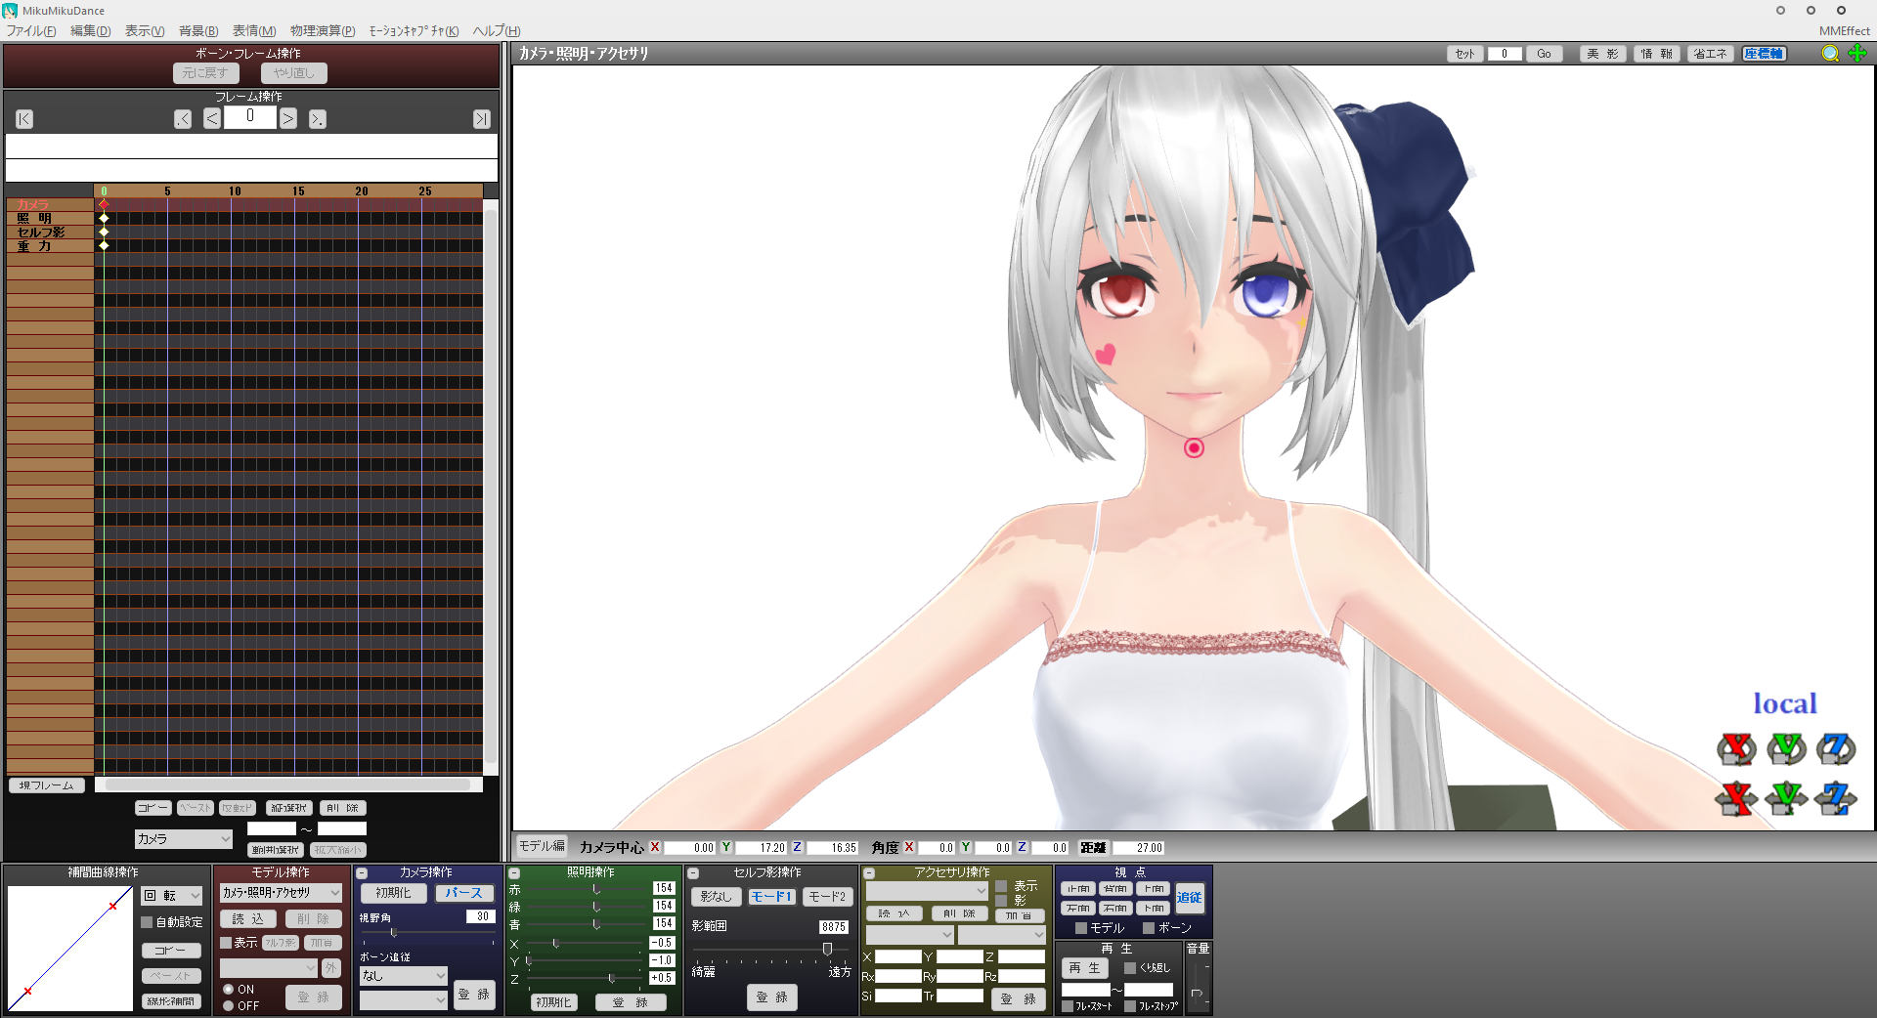Open the empty dropdown next to 外 button
Image resolution: width=1877 pixels, height=1018 pixels.
pyautogui.click(x=269, y=968)
